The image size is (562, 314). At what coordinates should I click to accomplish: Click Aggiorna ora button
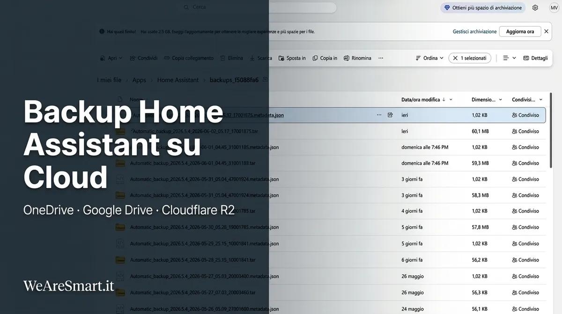[x=520, y=31]
